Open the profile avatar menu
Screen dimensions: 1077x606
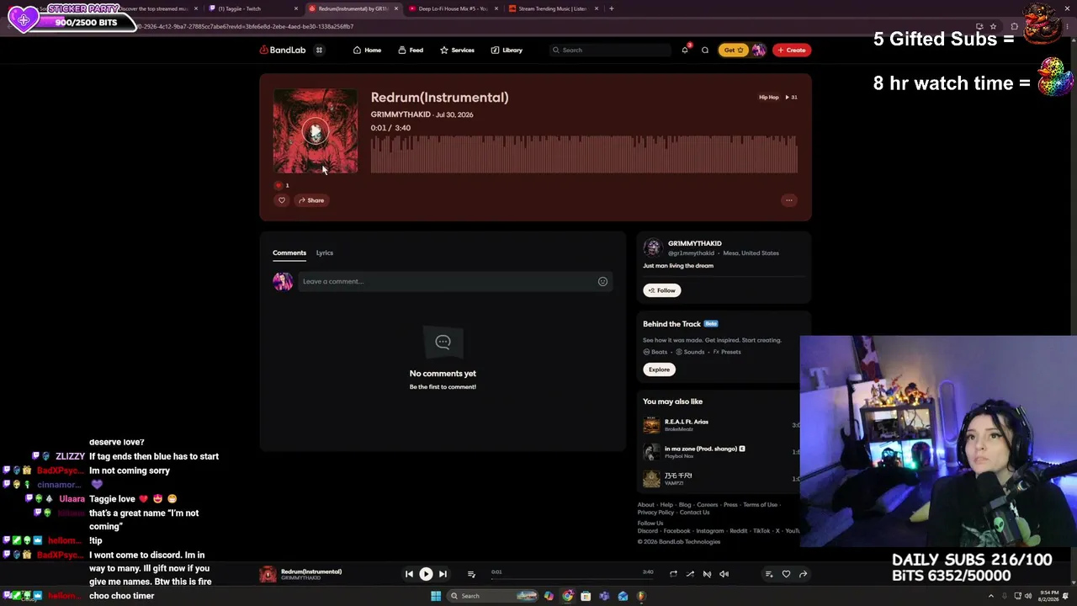click(x=759, y=50)
